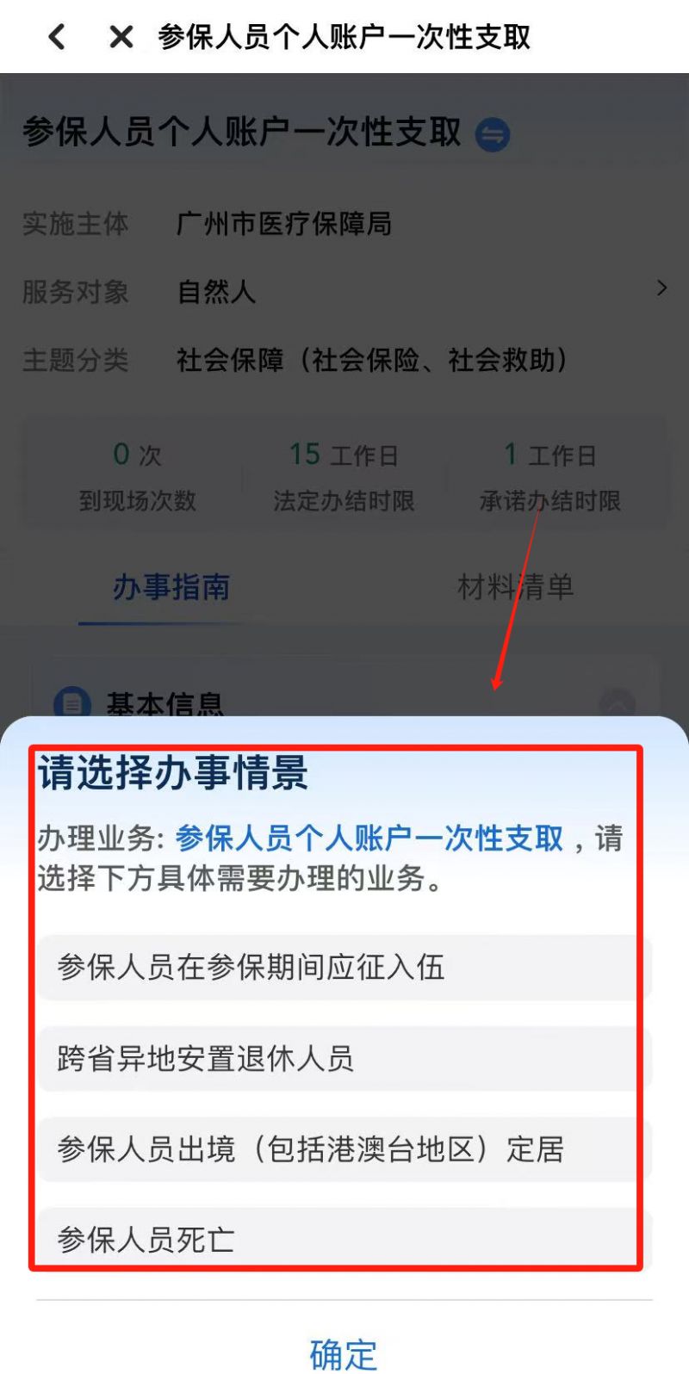Tap the 1 工作日 承诺办结时限 stat
689x1374 pixels.
pyautogui.click(x=550, y=477)
